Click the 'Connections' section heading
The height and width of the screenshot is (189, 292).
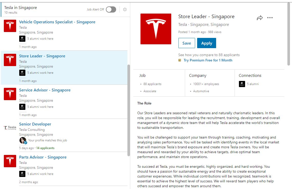tap(250, 76)
